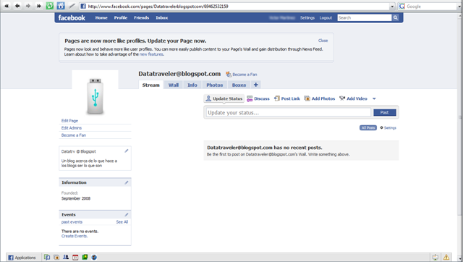Click the fast-forward double-arrow button

tap(38, 6)
